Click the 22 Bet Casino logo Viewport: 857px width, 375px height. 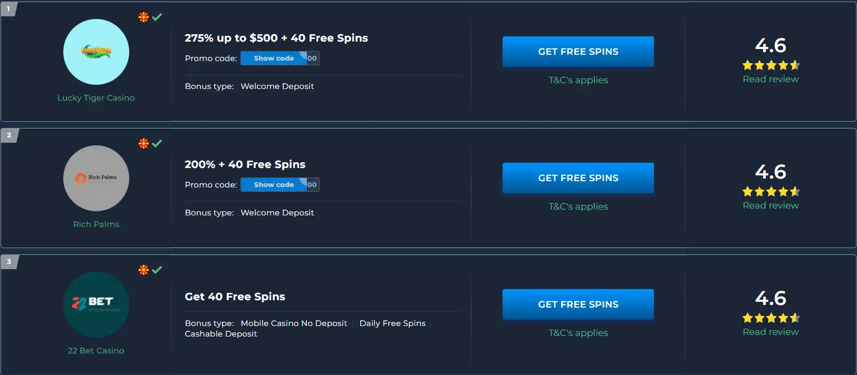tap(96, 305)
